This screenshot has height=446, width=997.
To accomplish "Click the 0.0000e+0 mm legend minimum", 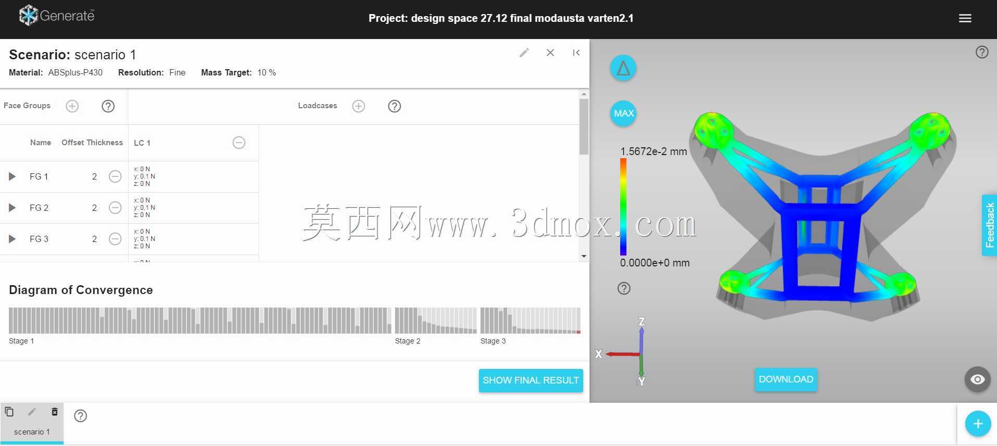I will 655,263.
